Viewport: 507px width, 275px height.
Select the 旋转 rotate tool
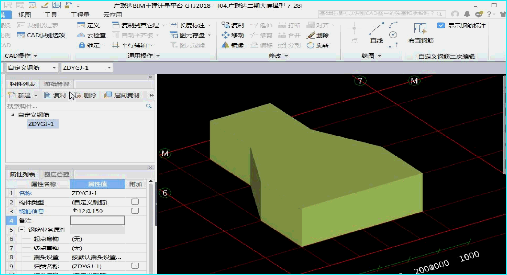click(318, 45)
